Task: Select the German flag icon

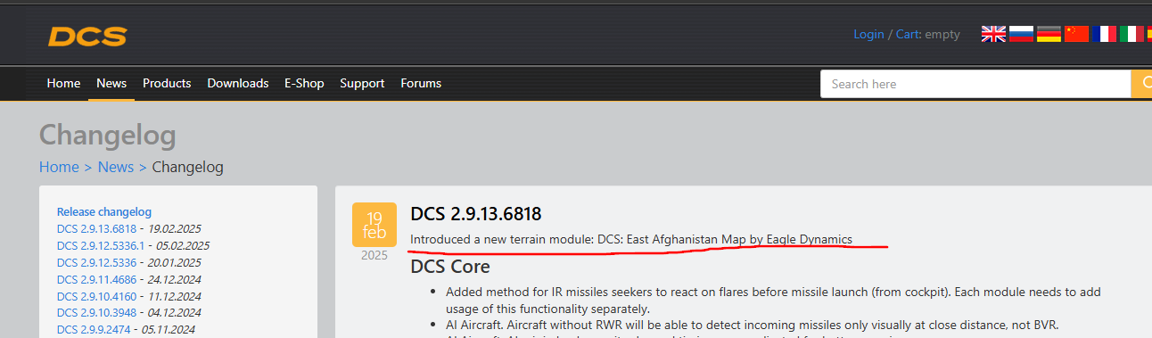Action: coord(1049,34)
